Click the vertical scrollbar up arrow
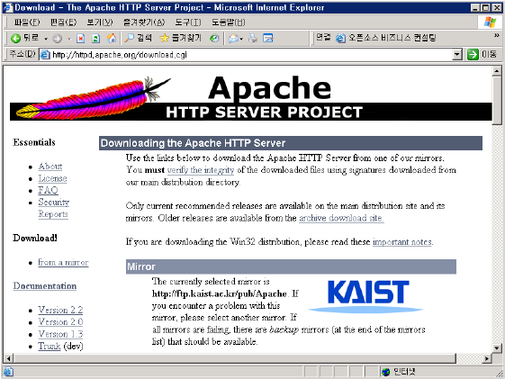The width and height of the screenshot is (505, 379). pos(497,70)
